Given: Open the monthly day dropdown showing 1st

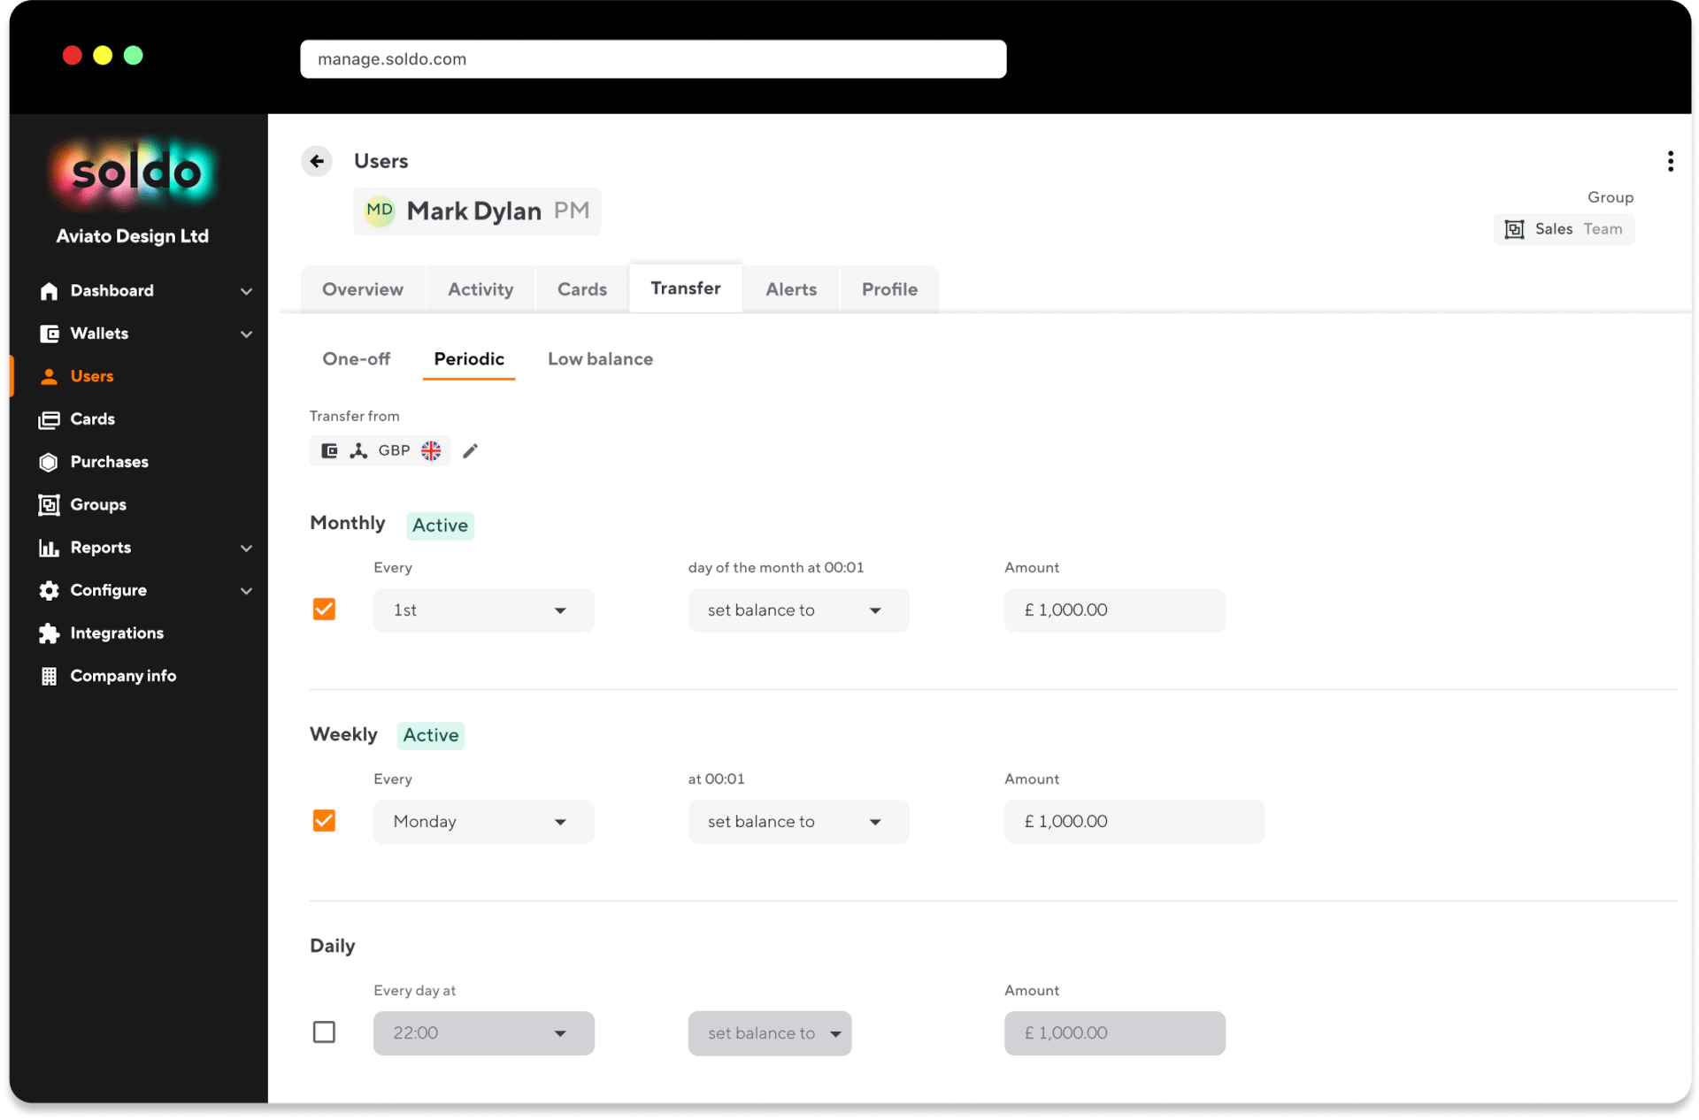Looking at the screenshot, I should (x=483, y=610).
